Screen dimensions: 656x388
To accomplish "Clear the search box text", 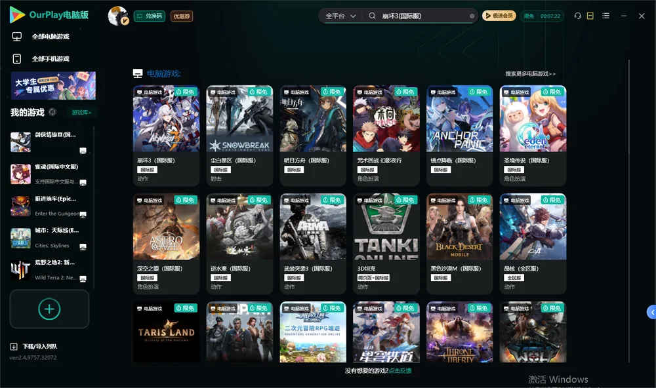I will coord(472,16).
